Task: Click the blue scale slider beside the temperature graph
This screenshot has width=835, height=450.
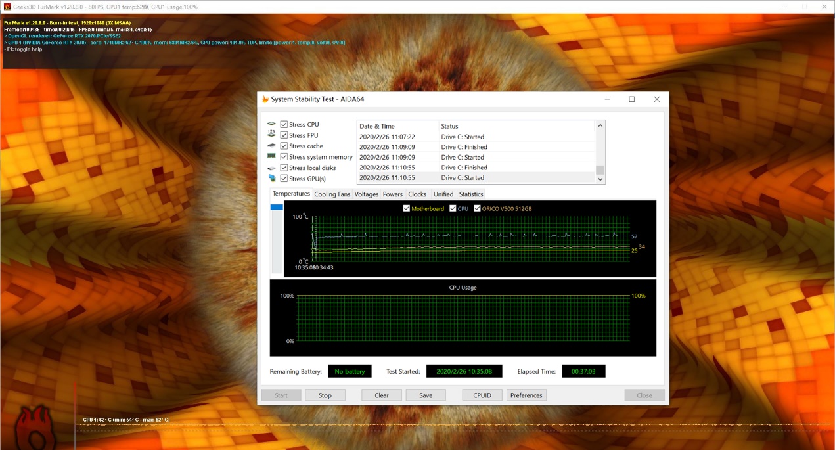Action: 276,208
